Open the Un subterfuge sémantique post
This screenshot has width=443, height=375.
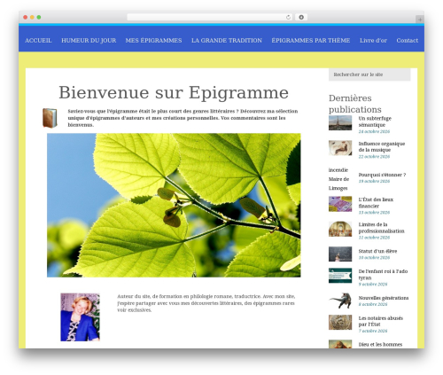pos(375,121)
